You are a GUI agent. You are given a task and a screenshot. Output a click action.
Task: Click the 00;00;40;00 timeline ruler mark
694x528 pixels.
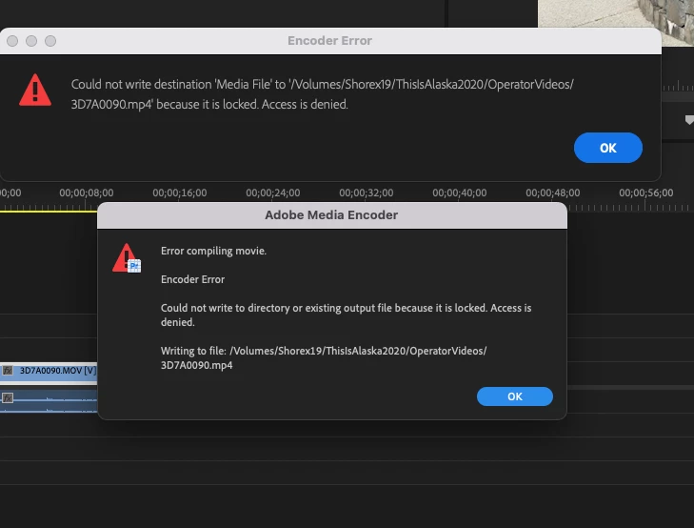click(460, 193)
